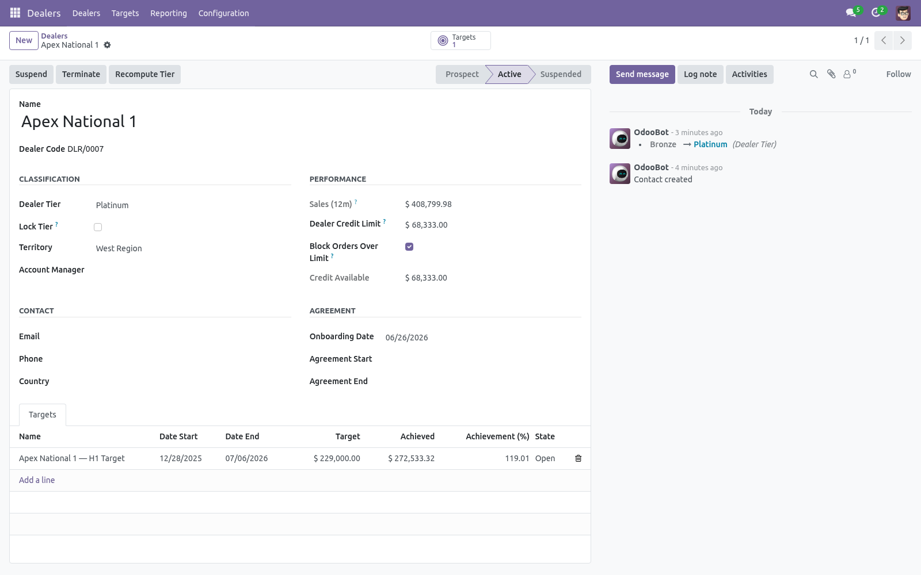Open the user avatar menu
Viewport: 921px width, 575px height.
[903, 13]
